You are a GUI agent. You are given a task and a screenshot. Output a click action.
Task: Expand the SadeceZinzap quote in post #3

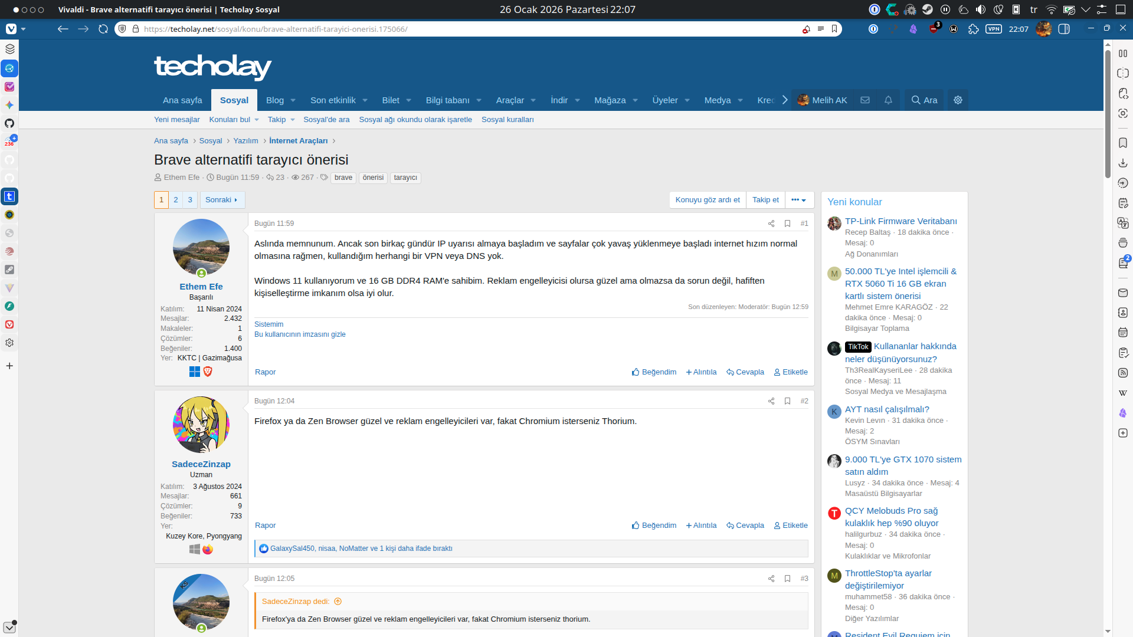[338, 602]
